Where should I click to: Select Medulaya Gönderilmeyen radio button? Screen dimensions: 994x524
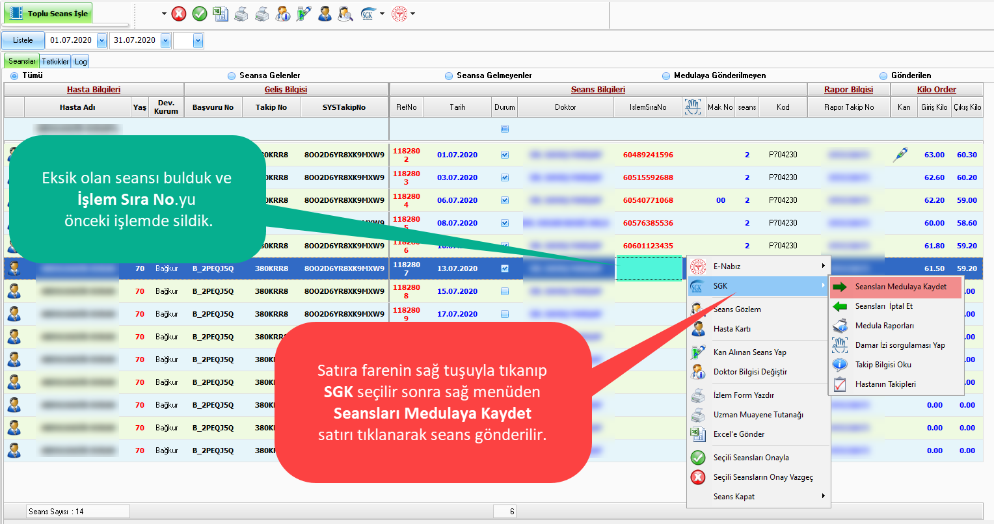coord(666,76)
